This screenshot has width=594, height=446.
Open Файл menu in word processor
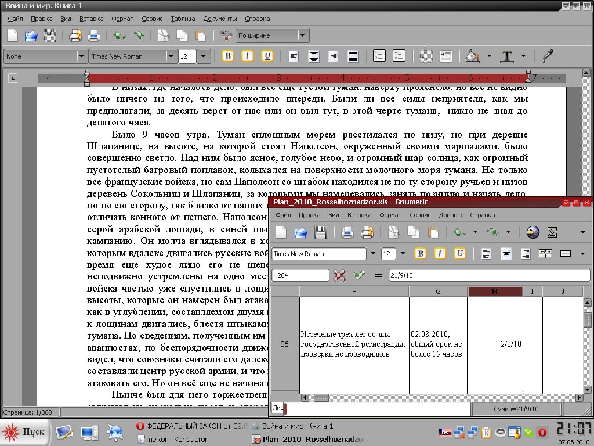15,19
